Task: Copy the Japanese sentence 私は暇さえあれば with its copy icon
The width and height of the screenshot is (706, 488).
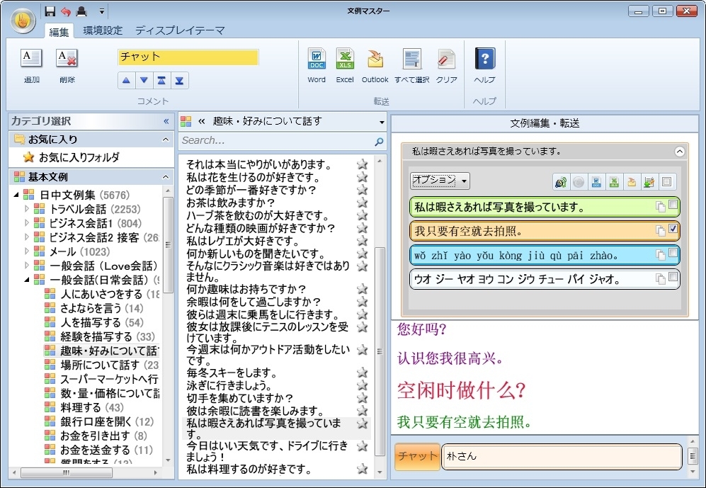Action: pyautogui.click(x=661, y=207)
